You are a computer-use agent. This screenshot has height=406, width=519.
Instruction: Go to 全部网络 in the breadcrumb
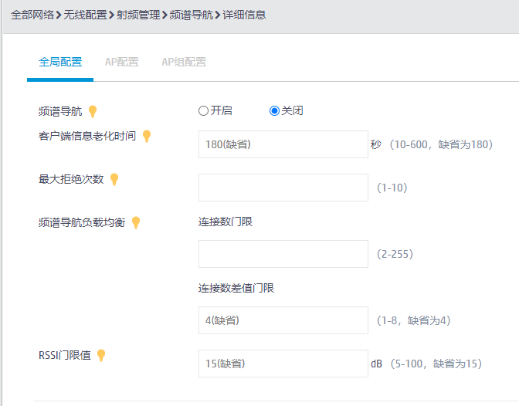[32, 15]
